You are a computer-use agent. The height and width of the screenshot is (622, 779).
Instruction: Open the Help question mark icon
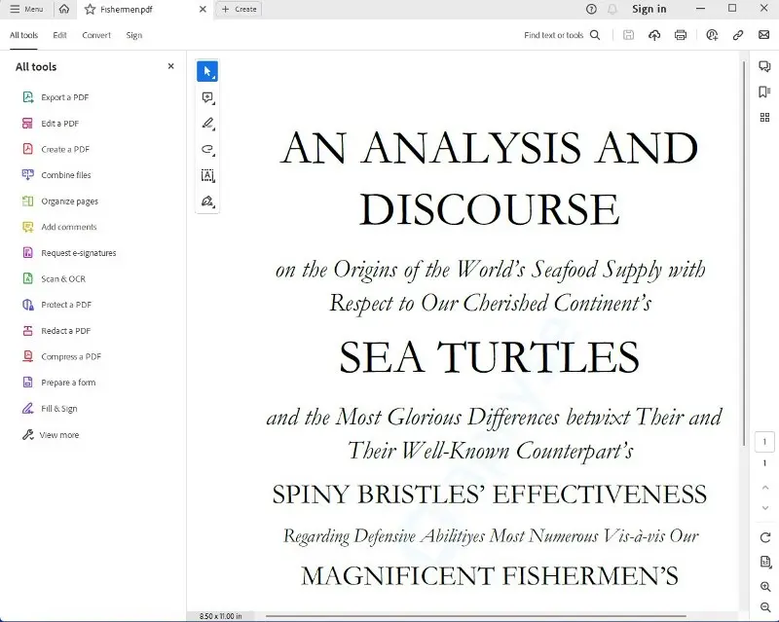[591, 9]
